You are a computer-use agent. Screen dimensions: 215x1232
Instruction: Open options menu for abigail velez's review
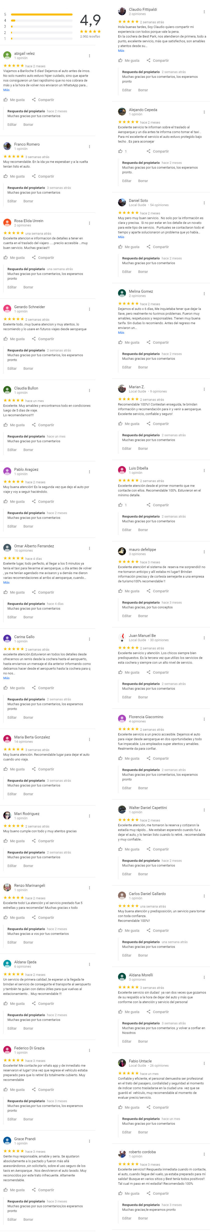(89, 56)
